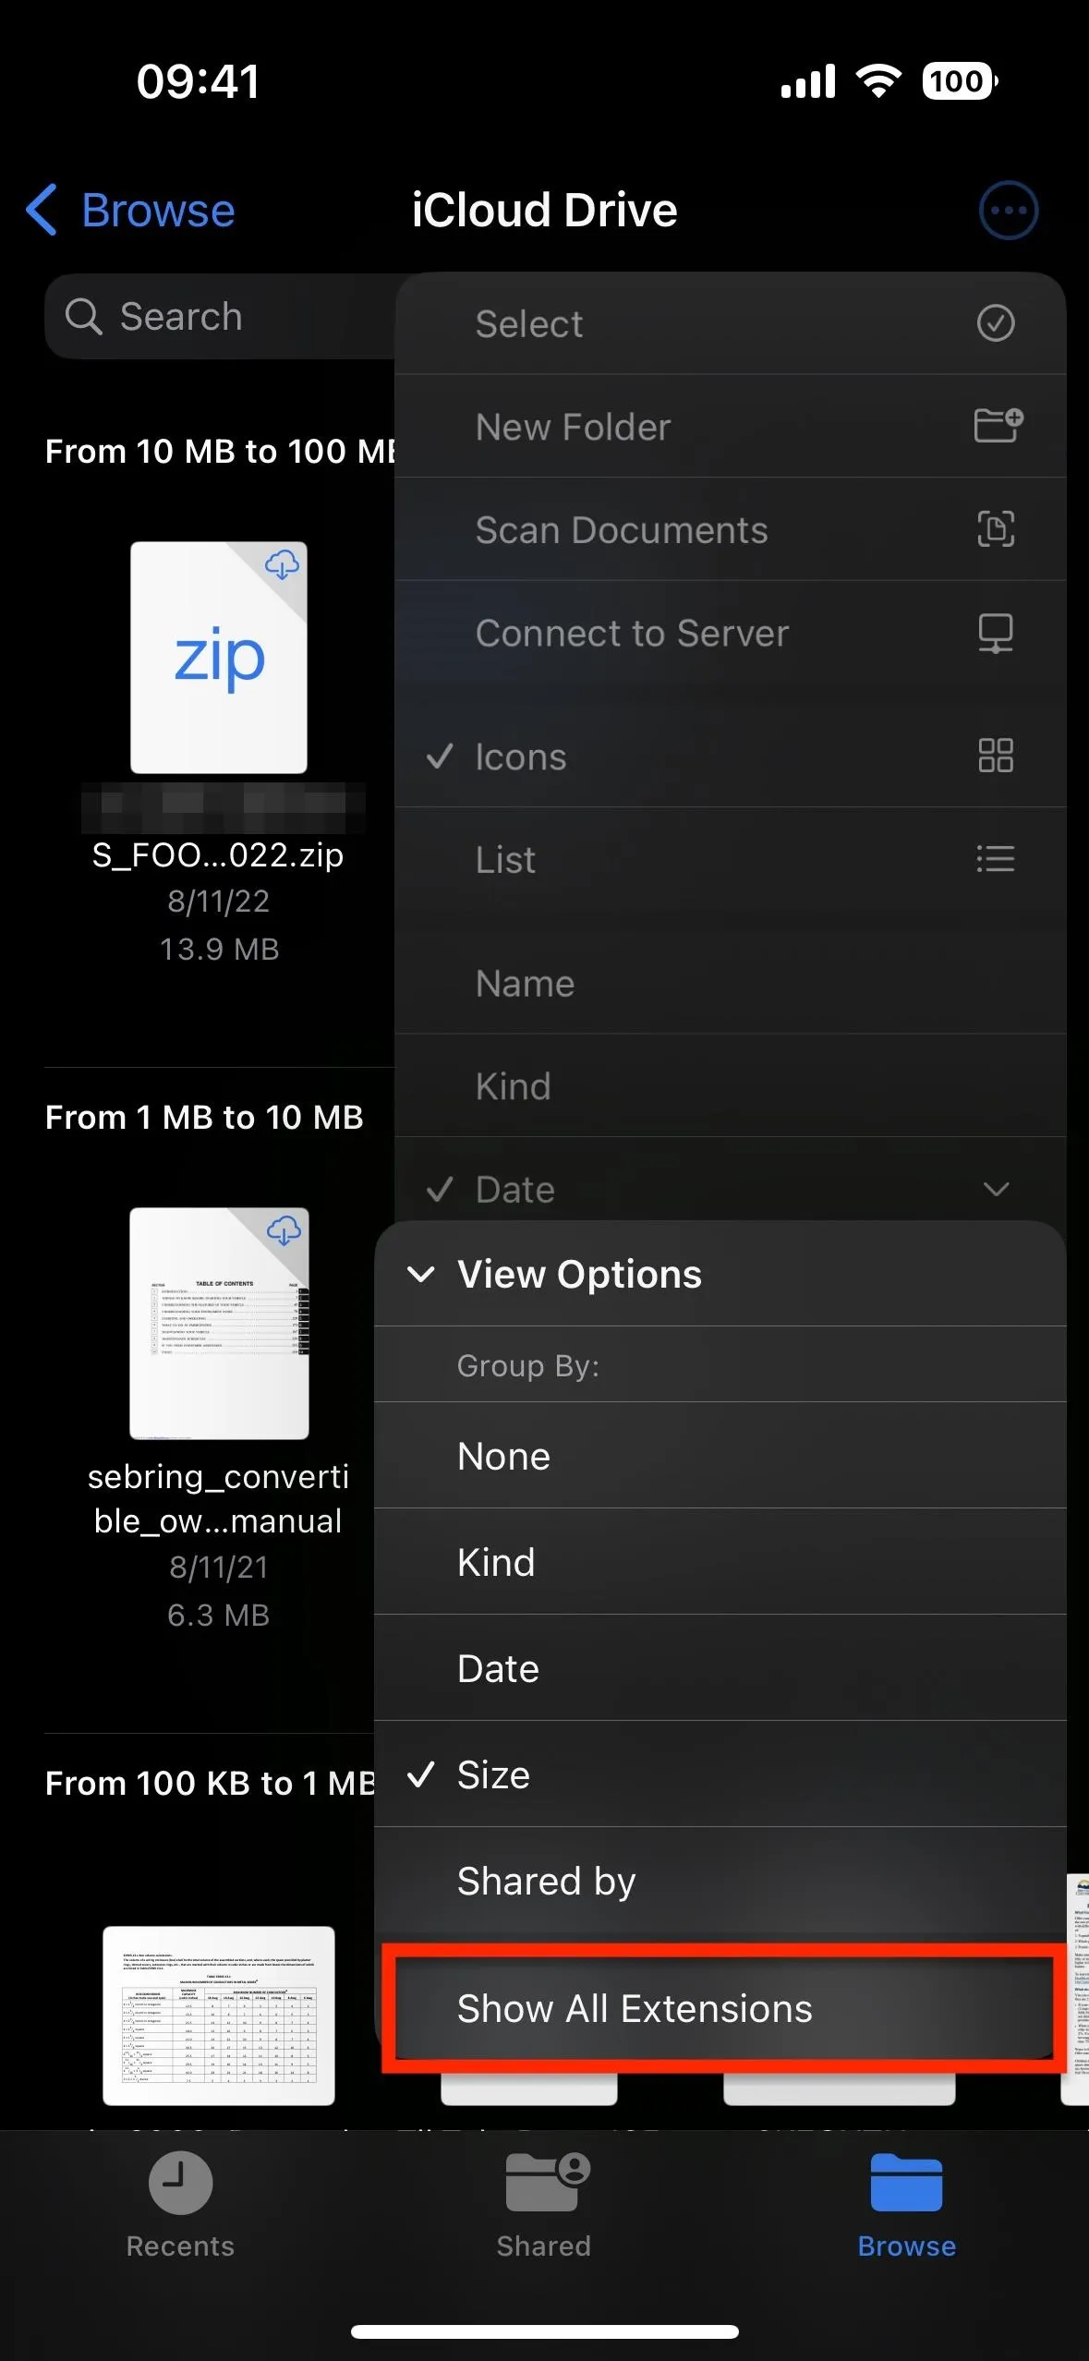Switch to Browse tab label
This screenshot has height=2361, width=1089.
(906, 2246)
